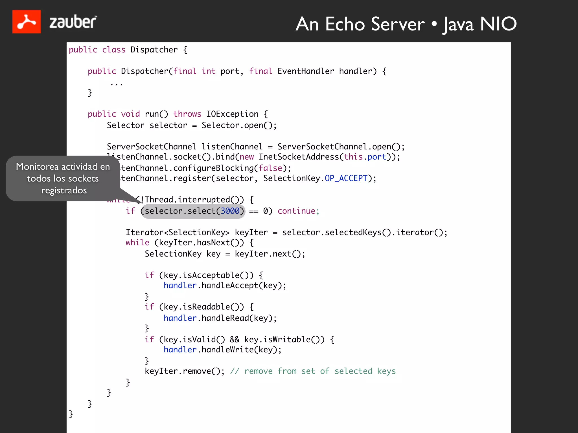Viewport: 578px width, 433px height.
Task: Click the red Zauber logo icon
Action: click(x=27, y=22)
